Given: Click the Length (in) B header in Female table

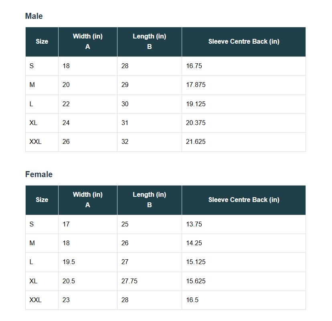Looking at the screenshot, I should pyautogui.click(x=149, y=200).
